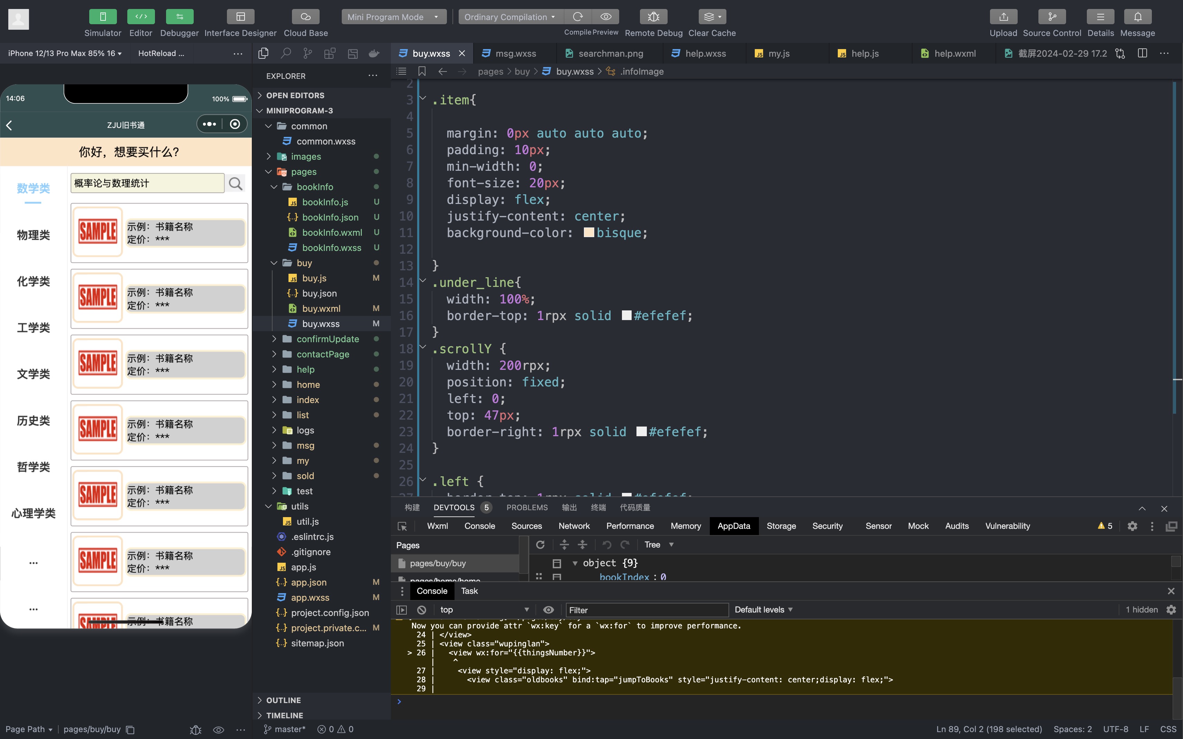The width and height of the screenshot is (1183, 739).
Task: Open the Mini Program Mode dropdown
Action: click(393, 17)
